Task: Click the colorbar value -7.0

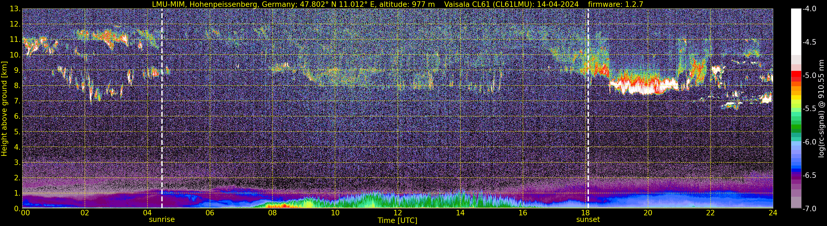Action: pyautogui.click(x=809, y=209)
